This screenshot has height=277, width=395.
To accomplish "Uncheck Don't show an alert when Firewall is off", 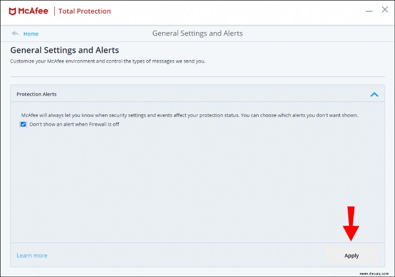I will (23, 124).
